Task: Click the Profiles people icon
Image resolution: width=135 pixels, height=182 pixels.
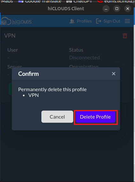Action: (72, 21)
